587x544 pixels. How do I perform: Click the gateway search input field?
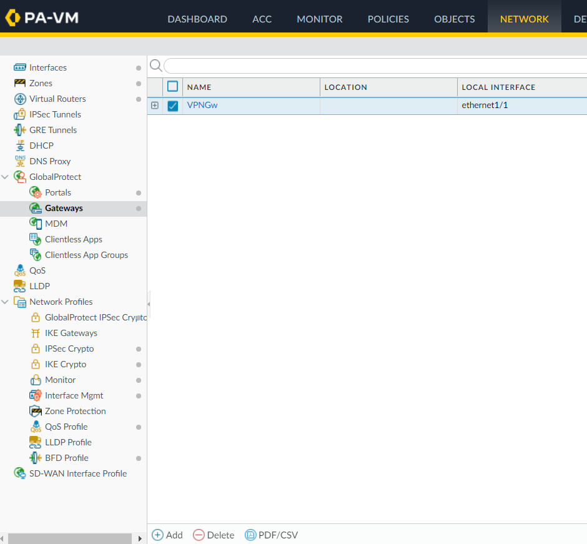click(375, 66)
